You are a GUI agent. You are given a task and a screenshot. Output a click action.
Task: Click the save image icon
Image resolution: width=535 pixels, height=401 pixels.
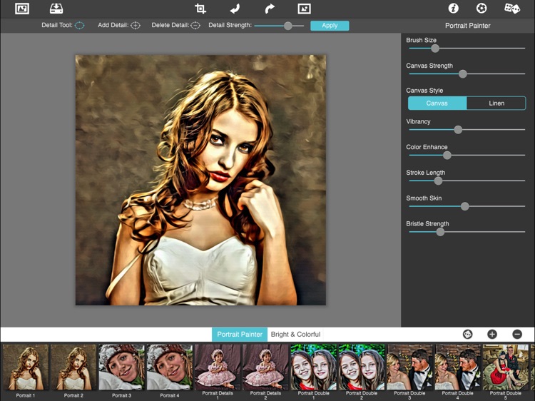(x=56, y=9)
